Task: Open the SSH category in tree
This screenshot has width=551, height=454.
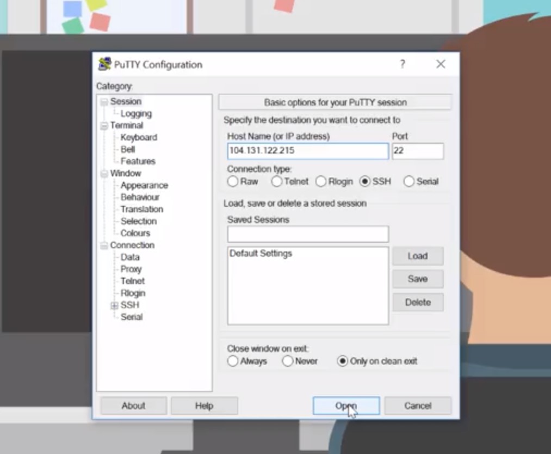Action: point(129,305)
